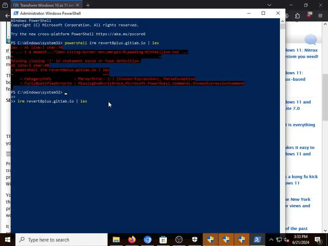This screenshot has height=246, width=328.
Task: Maximize the PowerShell window
Action: pos(263,13)
